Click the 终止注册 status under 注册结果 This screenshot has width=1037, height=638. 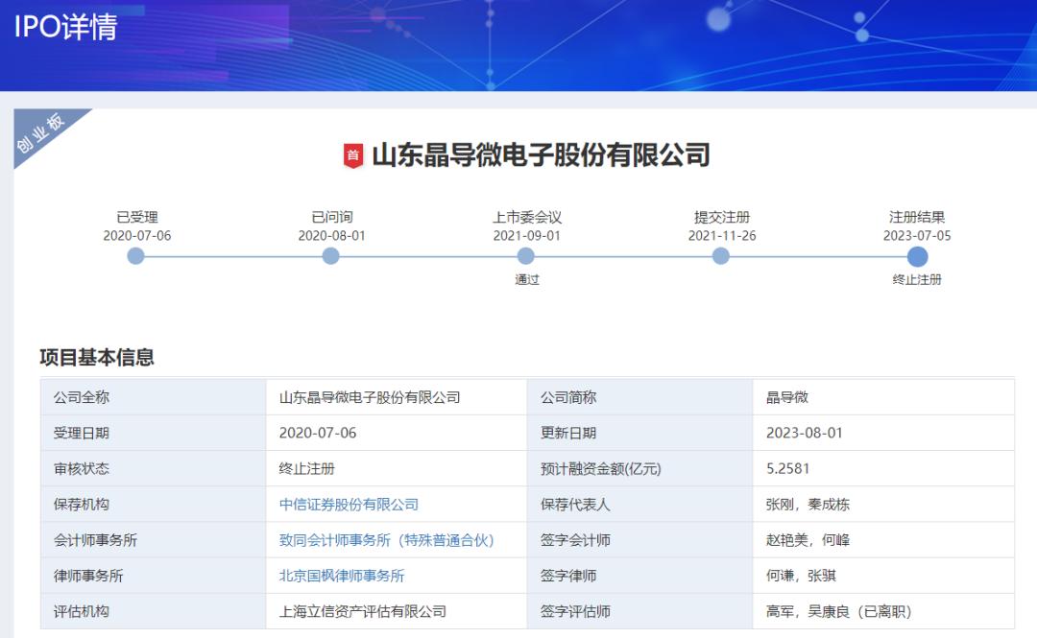917,280
